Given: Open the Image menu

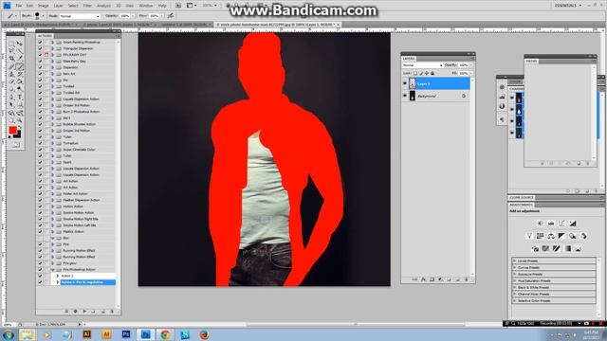Looking at the screenshot, I should pyautogui.click(x=43, y=6).
